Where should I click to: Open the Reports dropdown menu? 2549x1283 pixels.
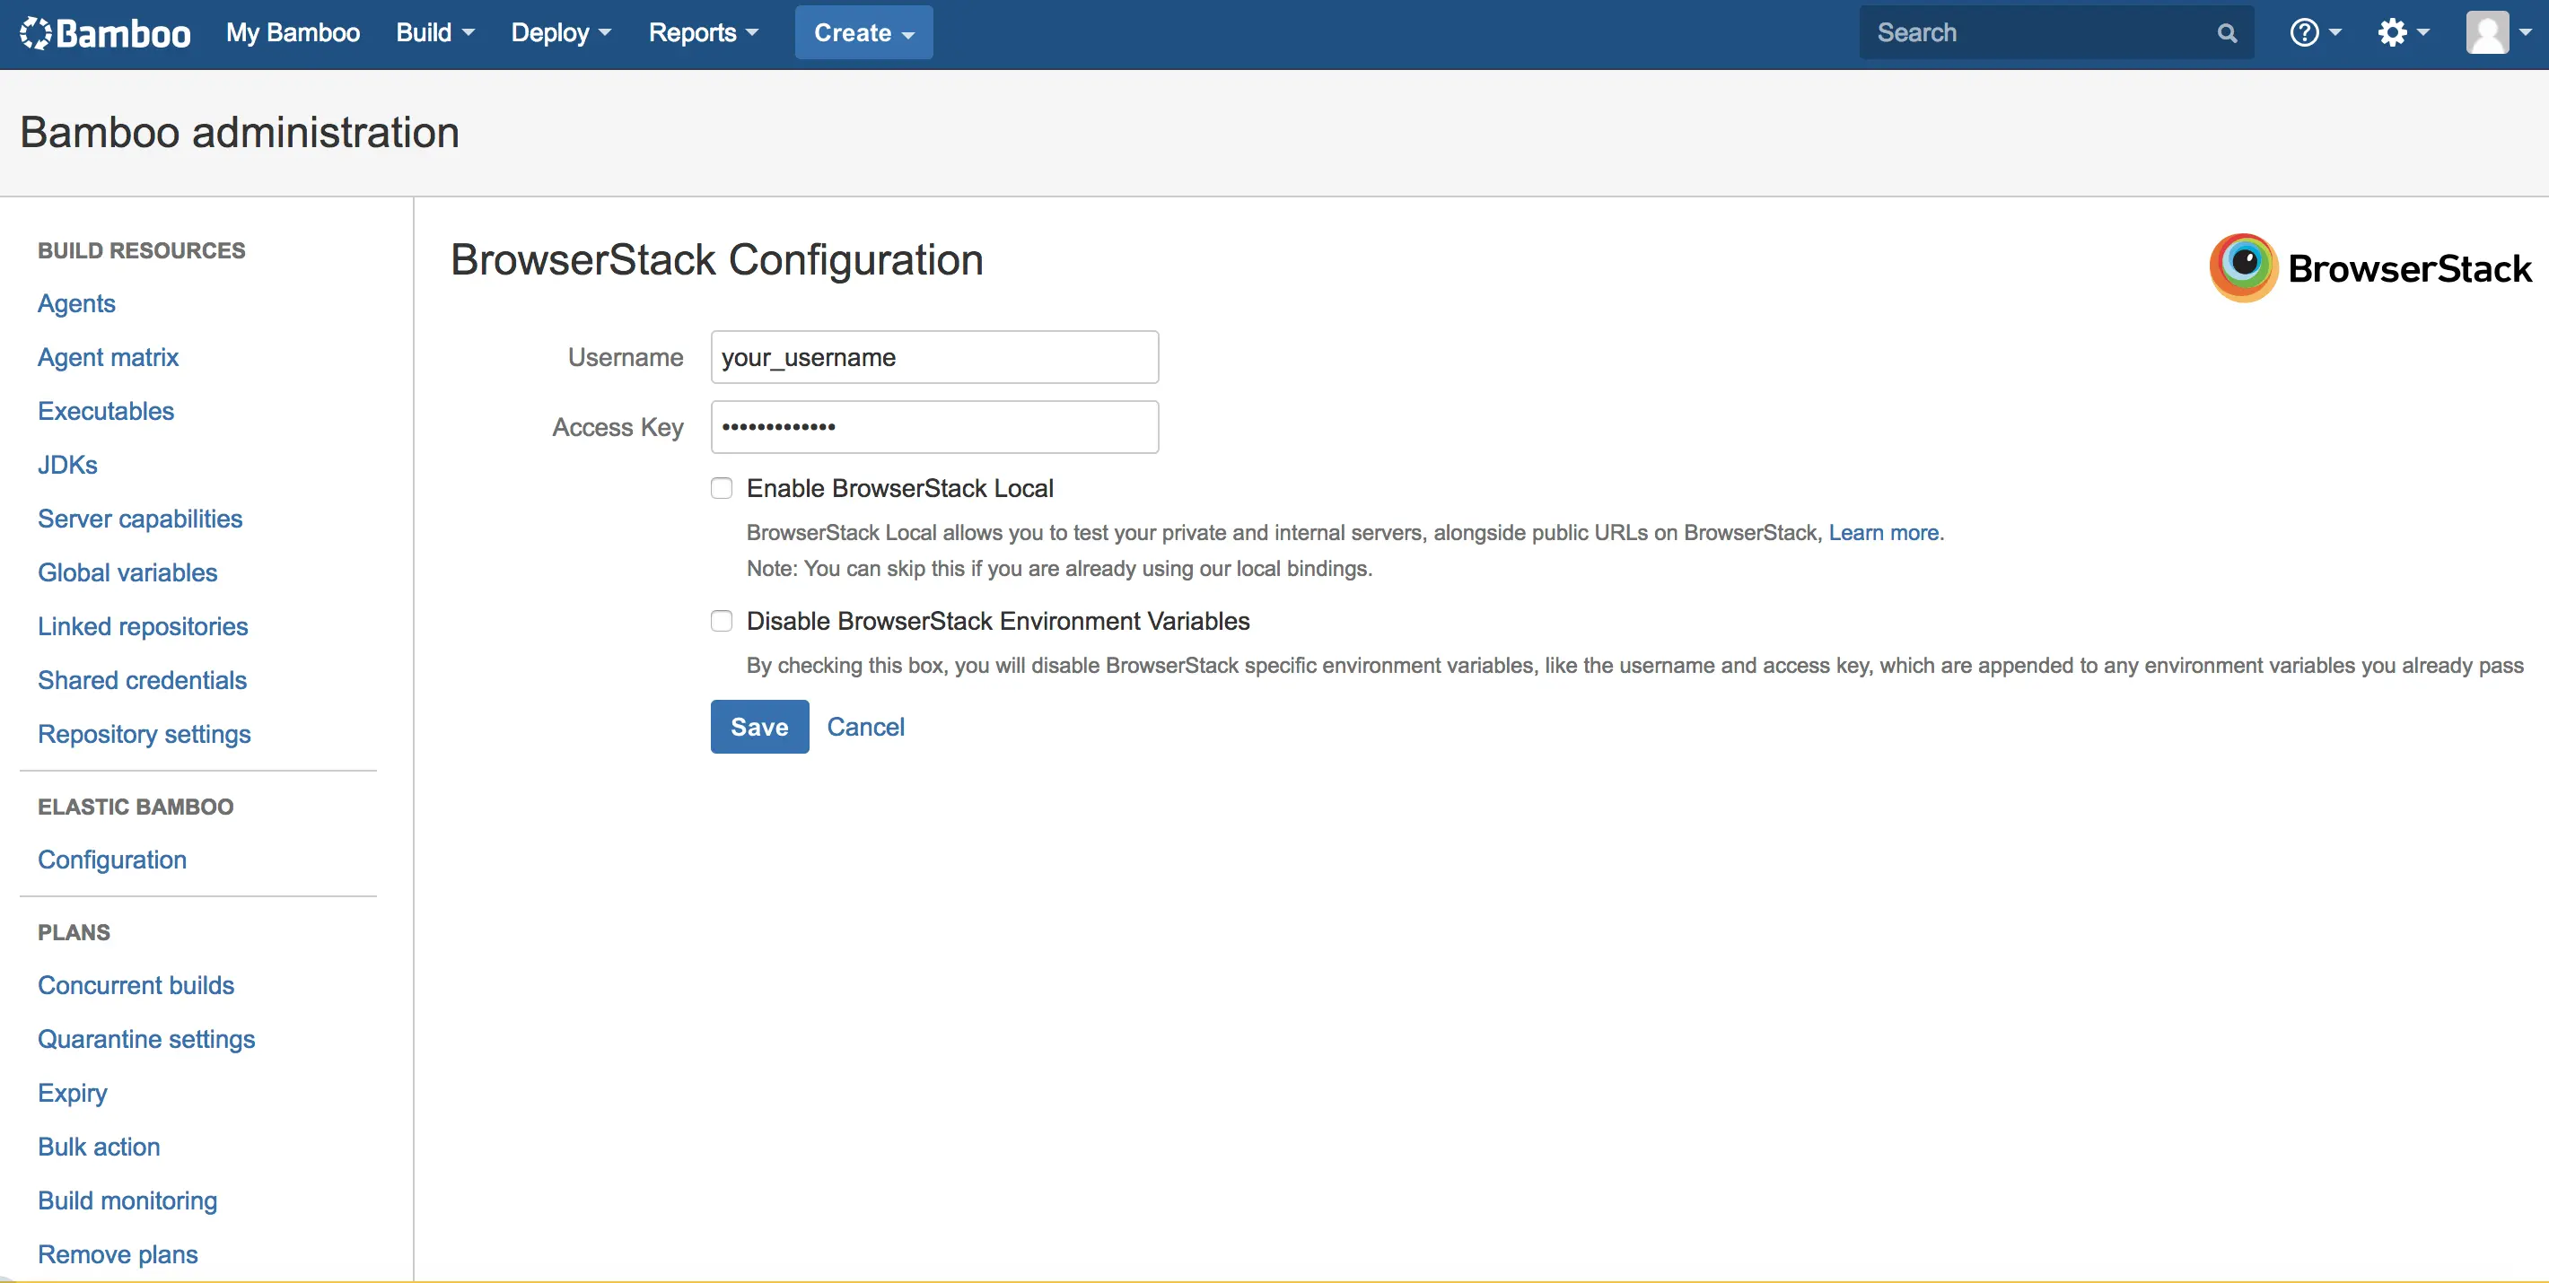point(703,32)
